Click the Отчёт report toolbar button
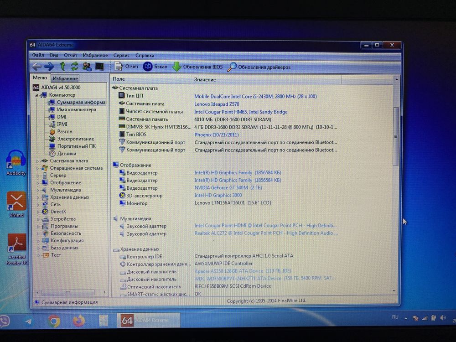The height and width of the screenshot is (342, 456). point(126,67)
